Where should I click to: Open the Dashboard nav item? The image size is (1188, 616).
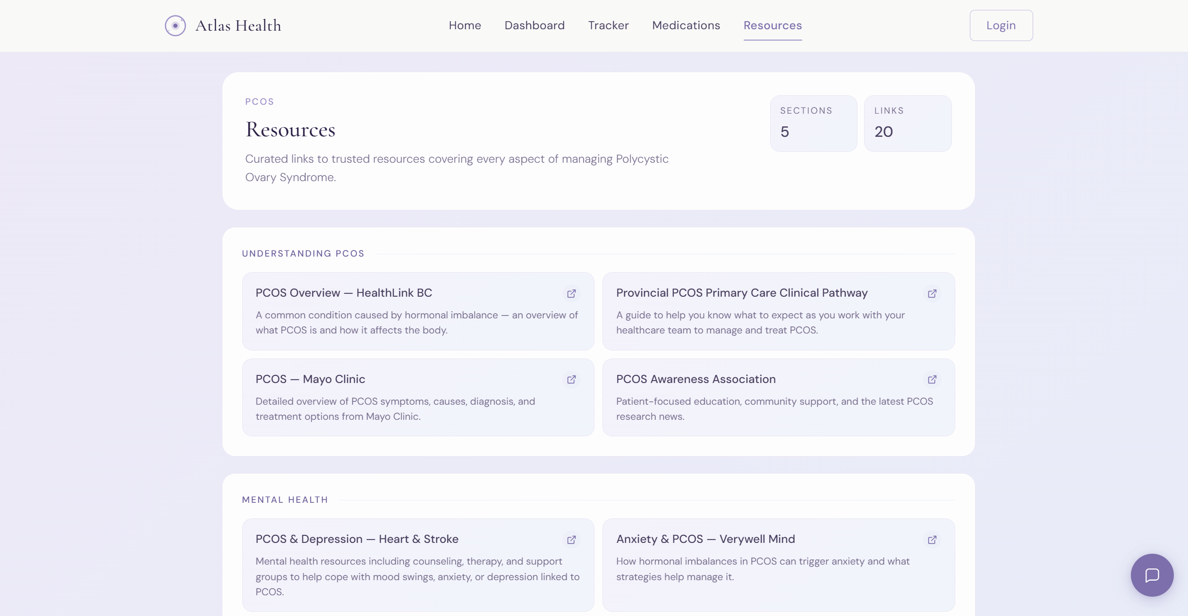(535, 25)
